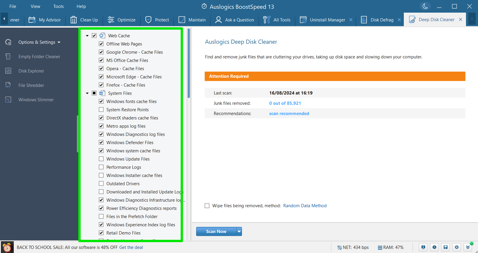Select the Windows Defender Files row text
This screenshot has height=253, width=478.
(130, 142)
